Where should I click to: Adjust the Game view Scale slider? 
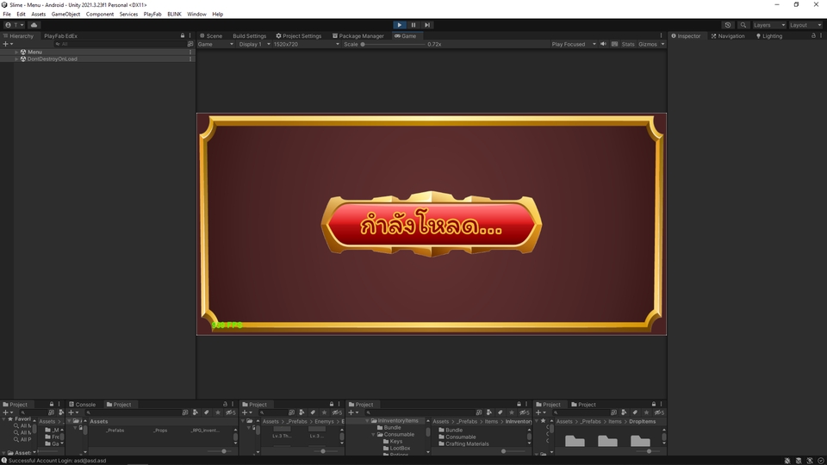(393, 44)
